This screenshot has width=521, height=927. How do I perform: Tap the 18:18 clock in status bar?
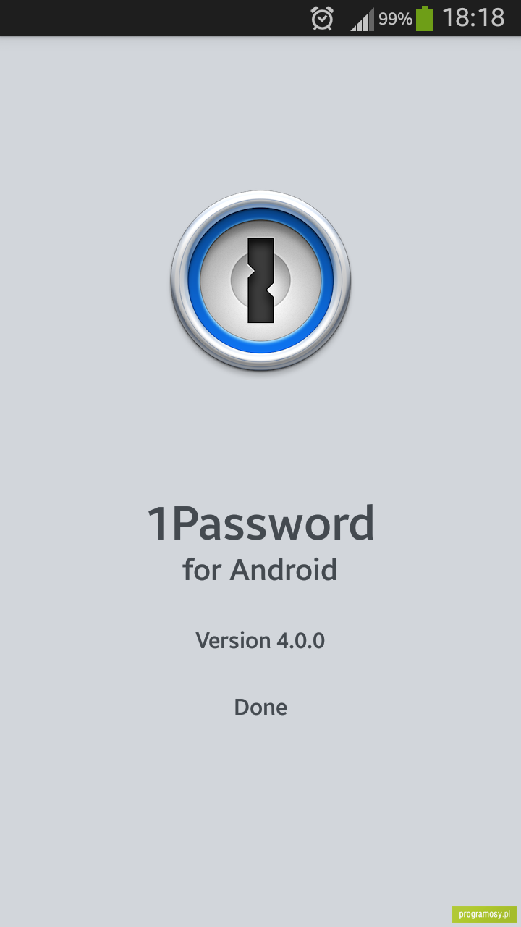pos(473,18)
